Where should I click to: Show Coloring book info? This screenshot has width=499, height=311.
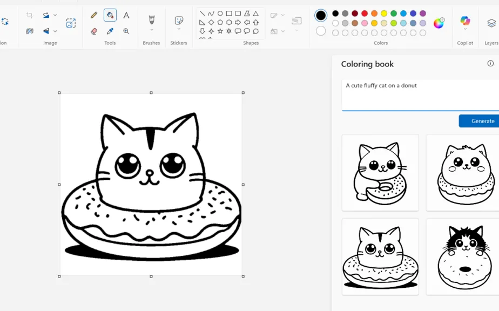pos(490,64)
